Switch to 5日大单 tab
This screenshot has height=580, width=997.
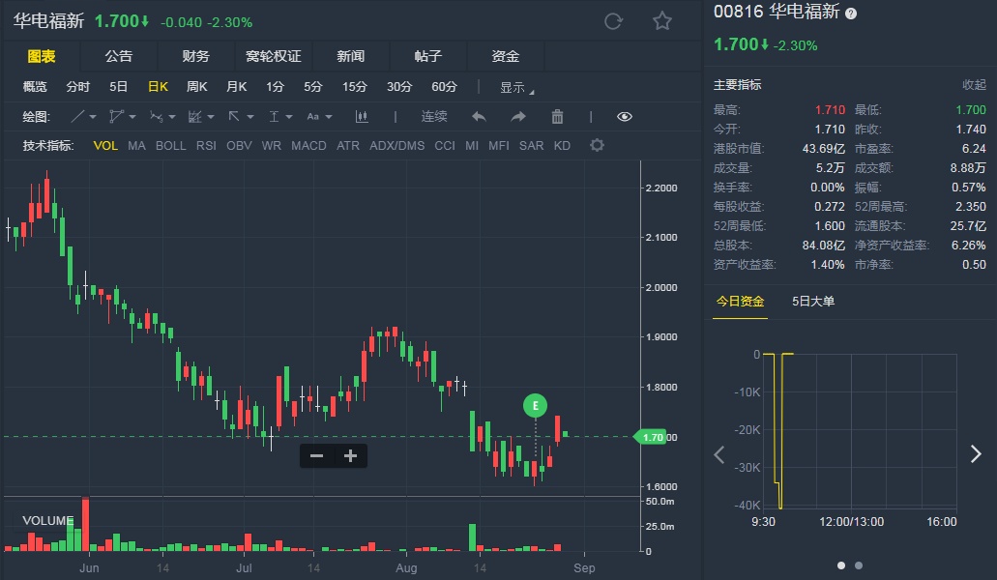813,302
